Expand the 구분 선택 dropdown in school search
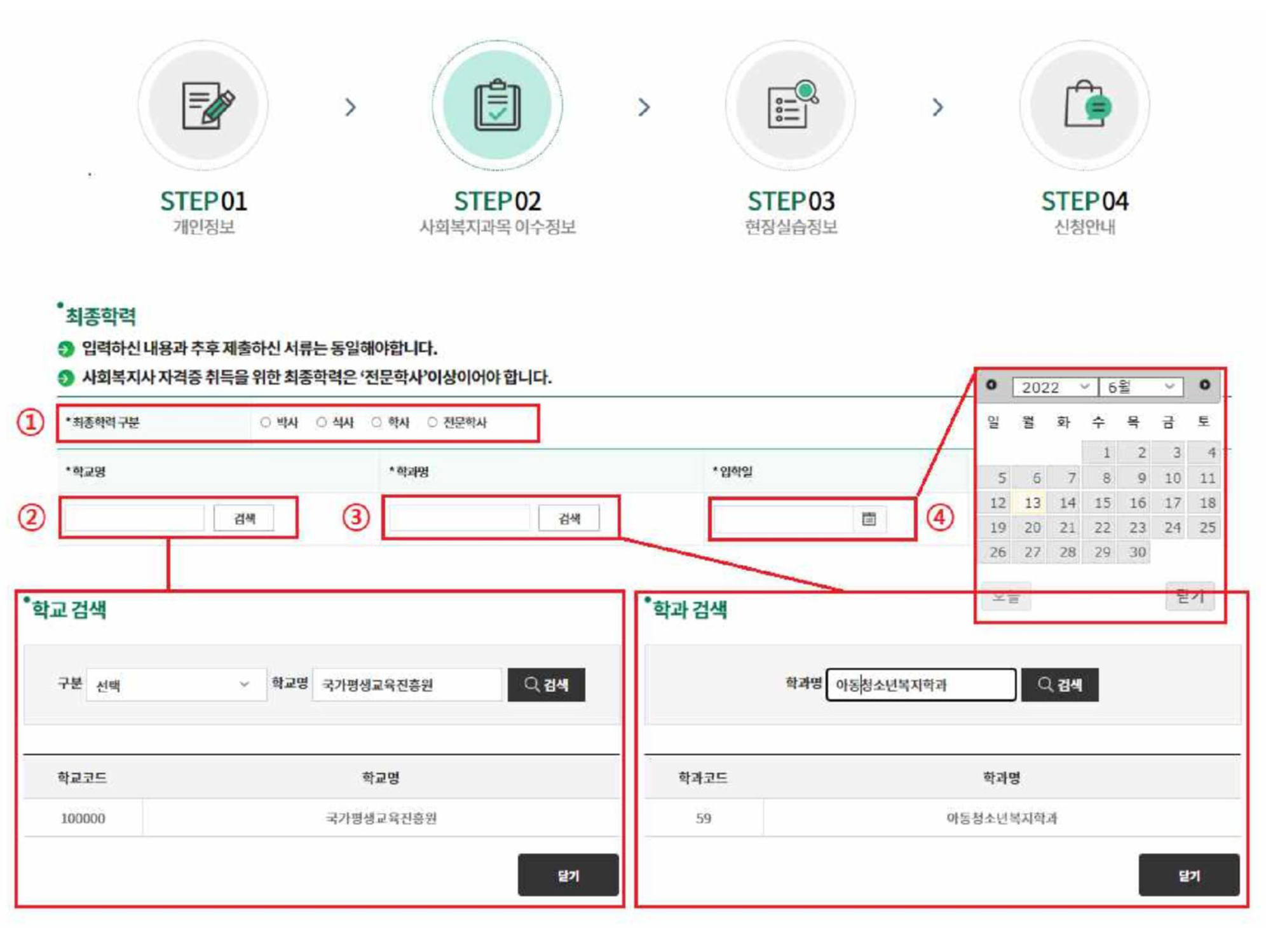This screenshot has height=928, width=1266. tap(176, 685)
